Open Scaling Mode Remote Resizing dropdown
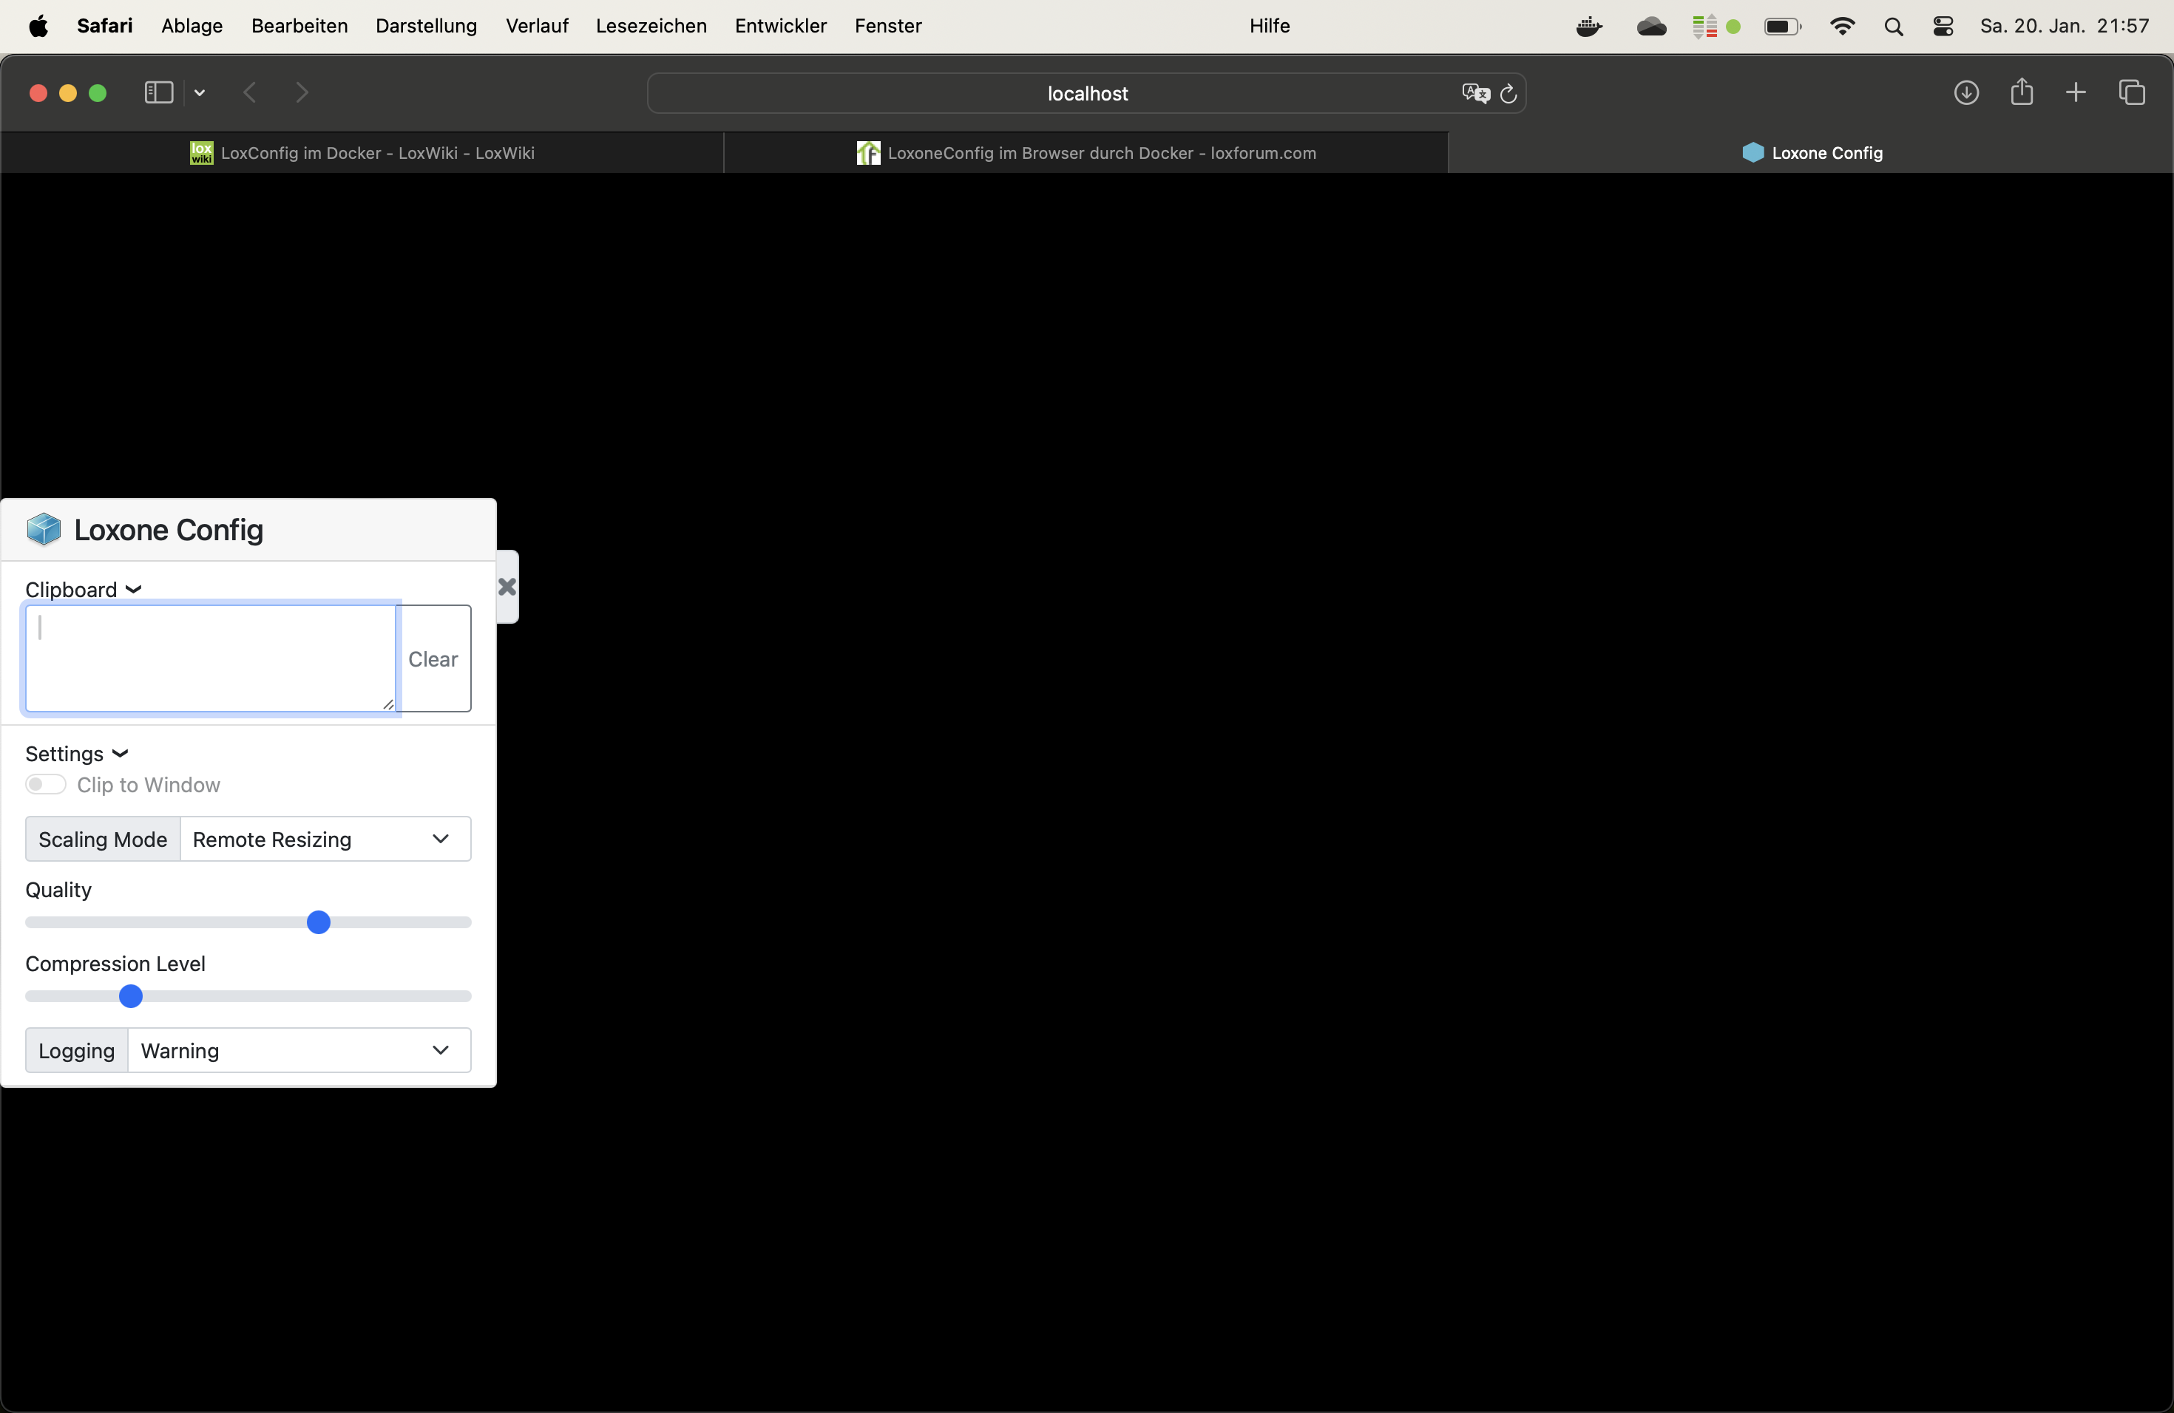The image size is (2174, 1413). coord(325,839)
